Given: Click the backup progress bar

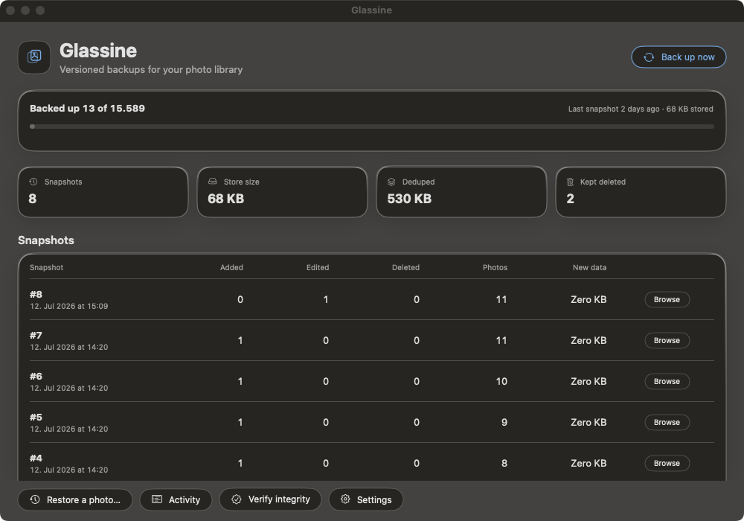Looking at the screenshot, I should point(372,127).
